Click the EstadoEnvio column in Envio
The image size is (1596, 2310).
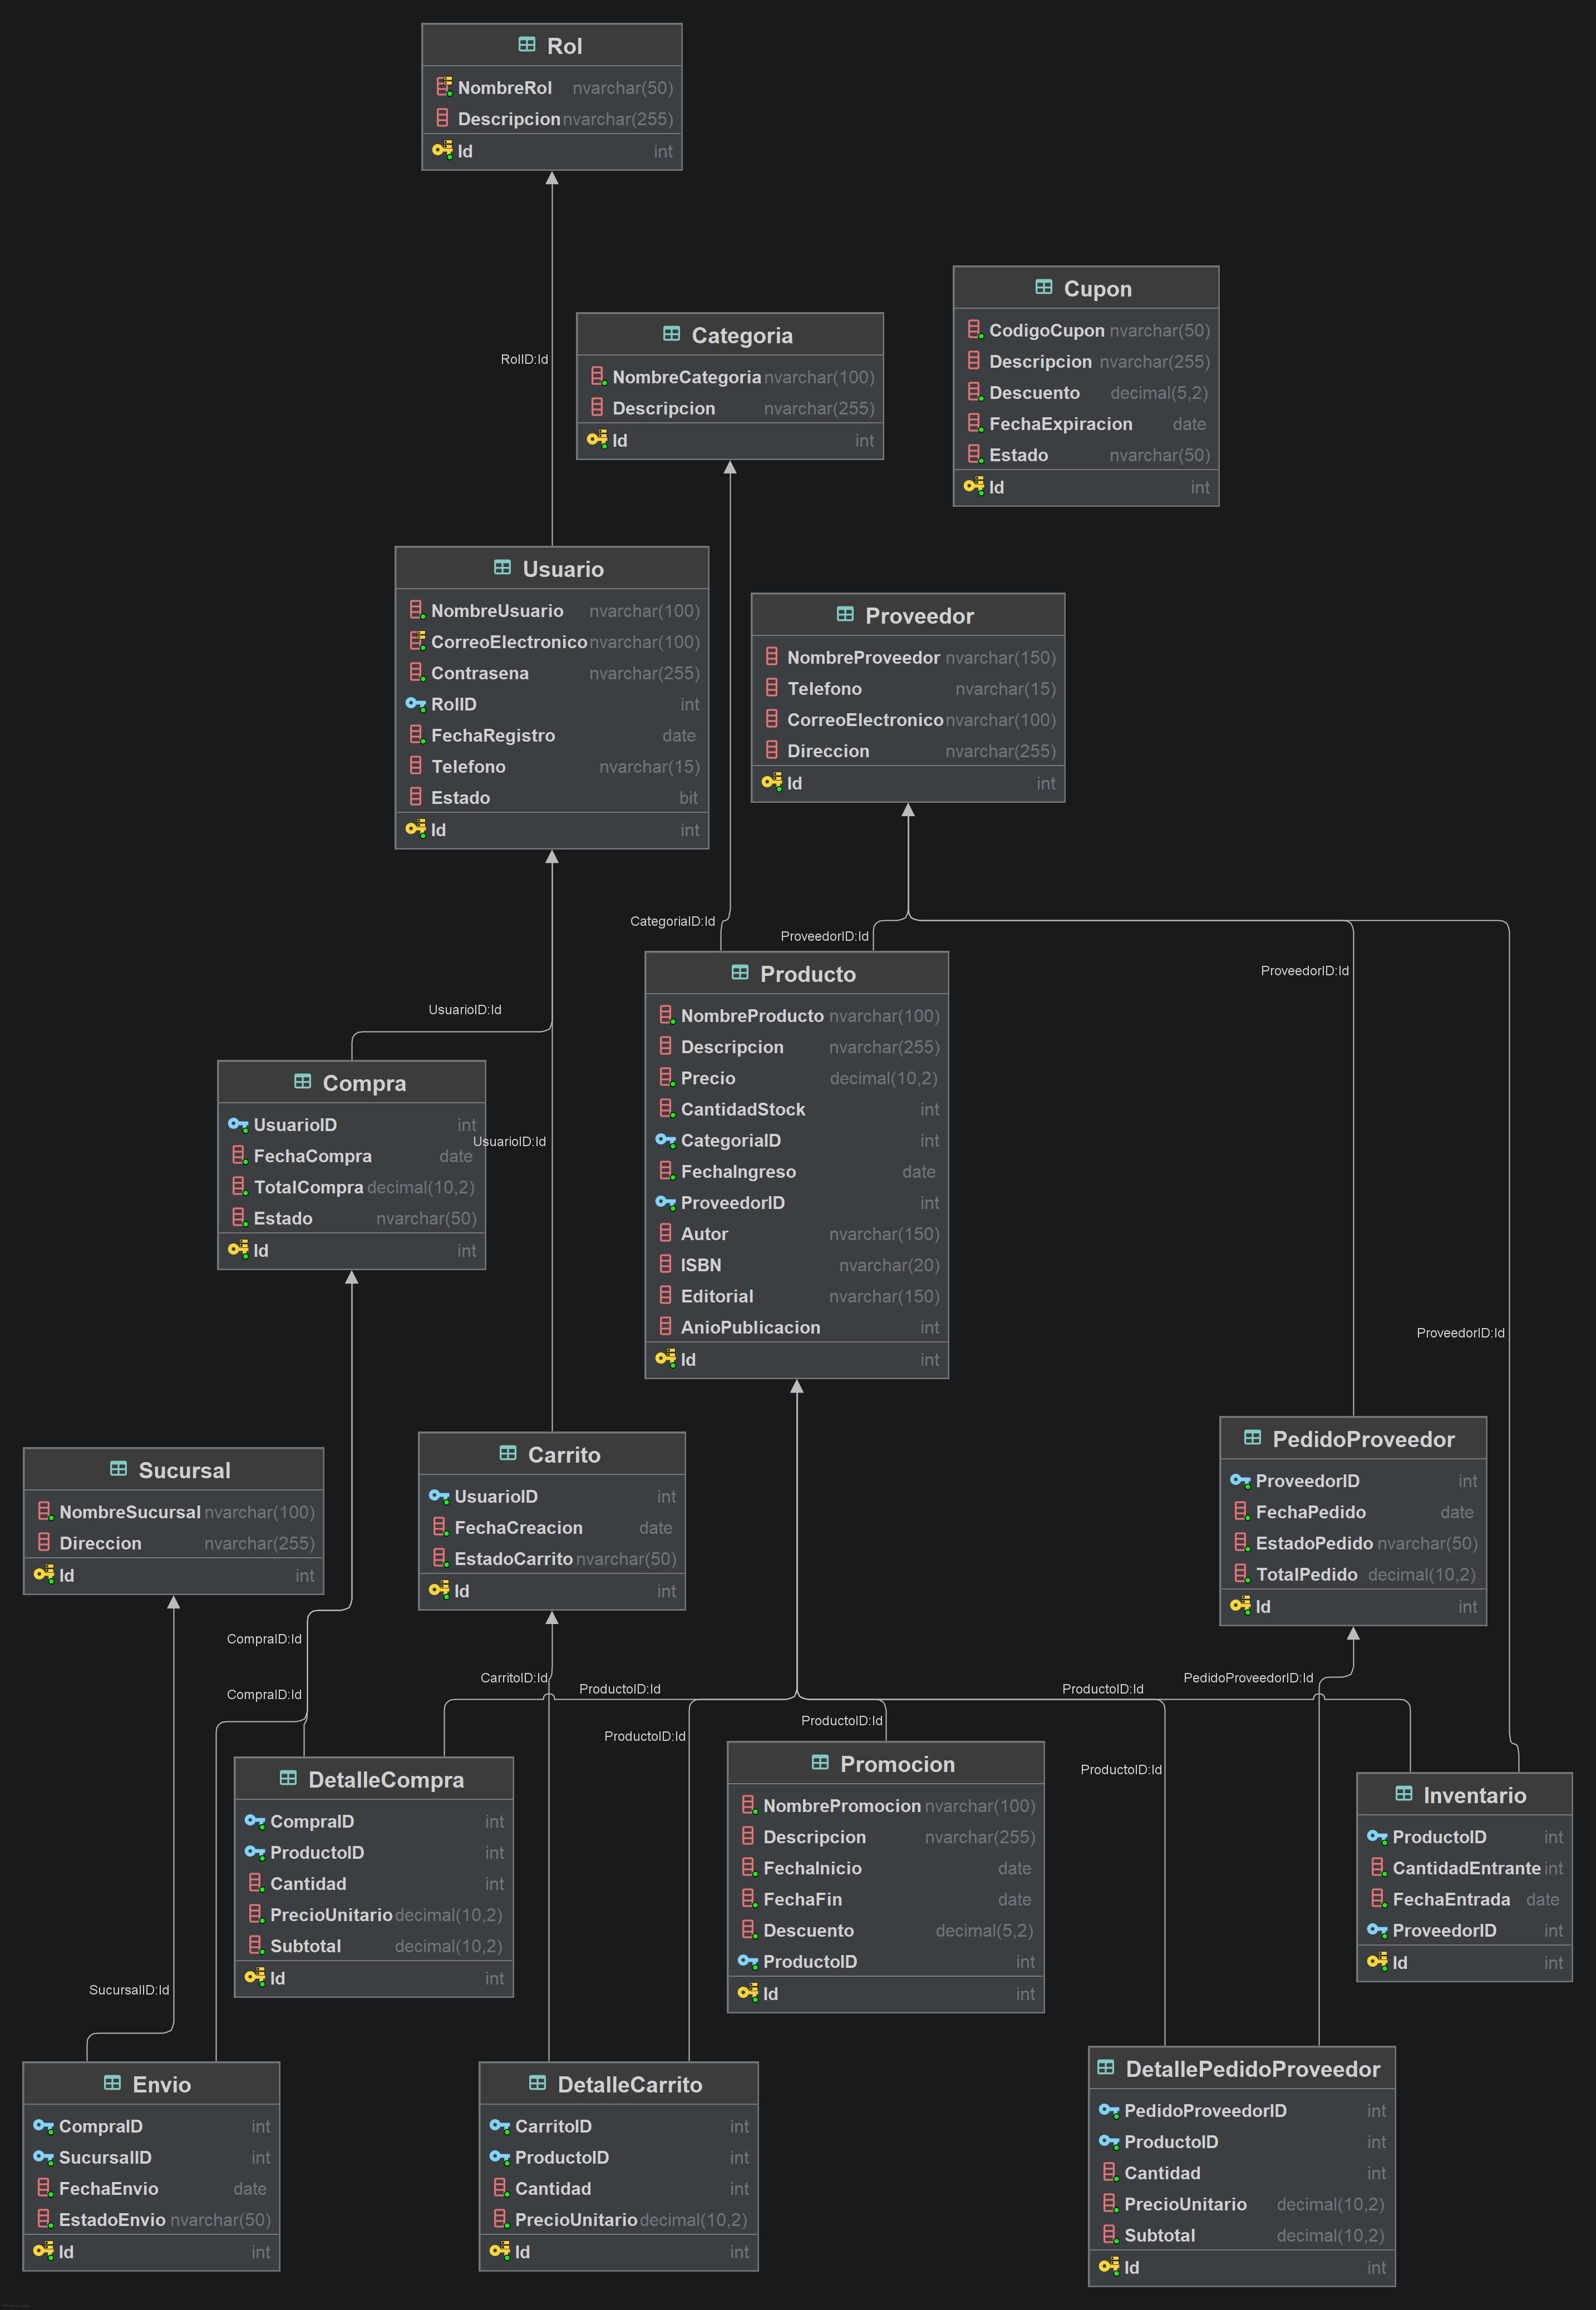pos(152,2219)
